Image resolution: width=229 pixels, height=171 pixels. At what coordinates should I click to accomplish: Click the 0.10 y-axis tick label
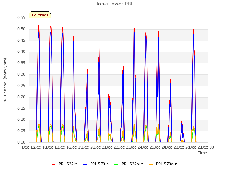click(x=21, y=120)
